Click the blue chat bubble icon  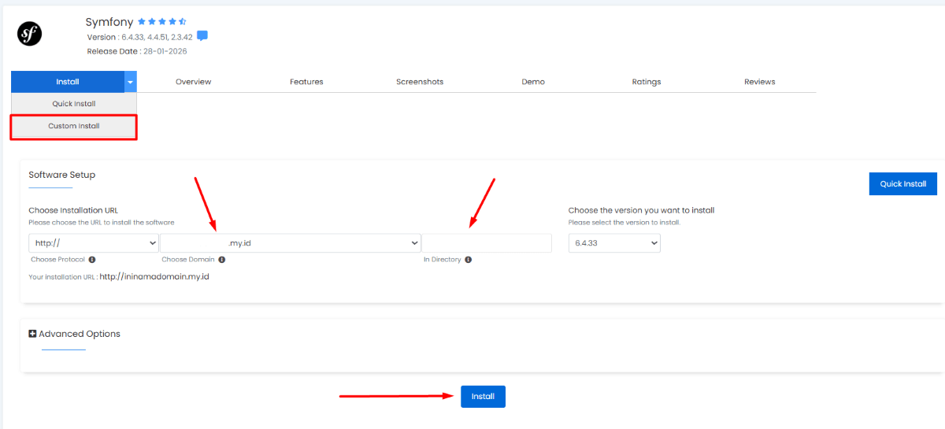coord(202,36)
